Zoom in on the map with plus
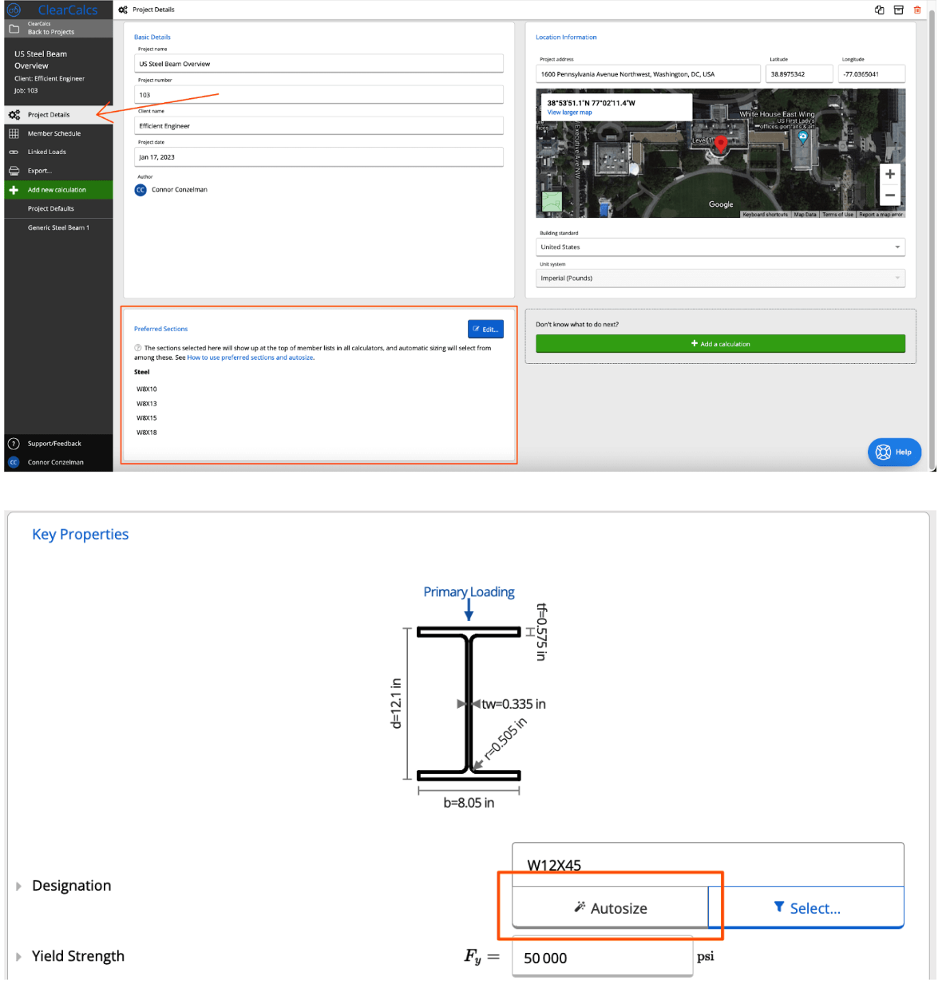Image resolution: width=942 pixels, height=988 pixels. (x=889, y=174)
